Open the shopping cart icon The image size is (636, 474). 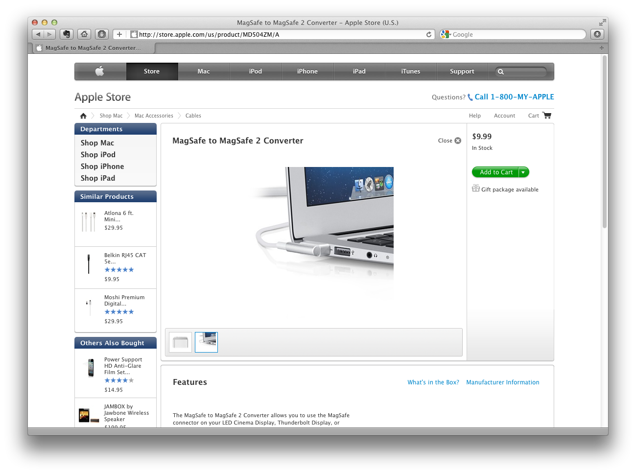coord(547,116)
